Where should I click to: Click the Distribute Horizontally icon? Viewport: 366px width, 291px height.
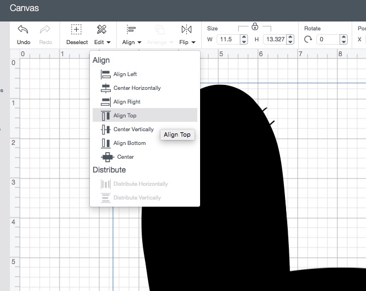click(x=105, y=184)
